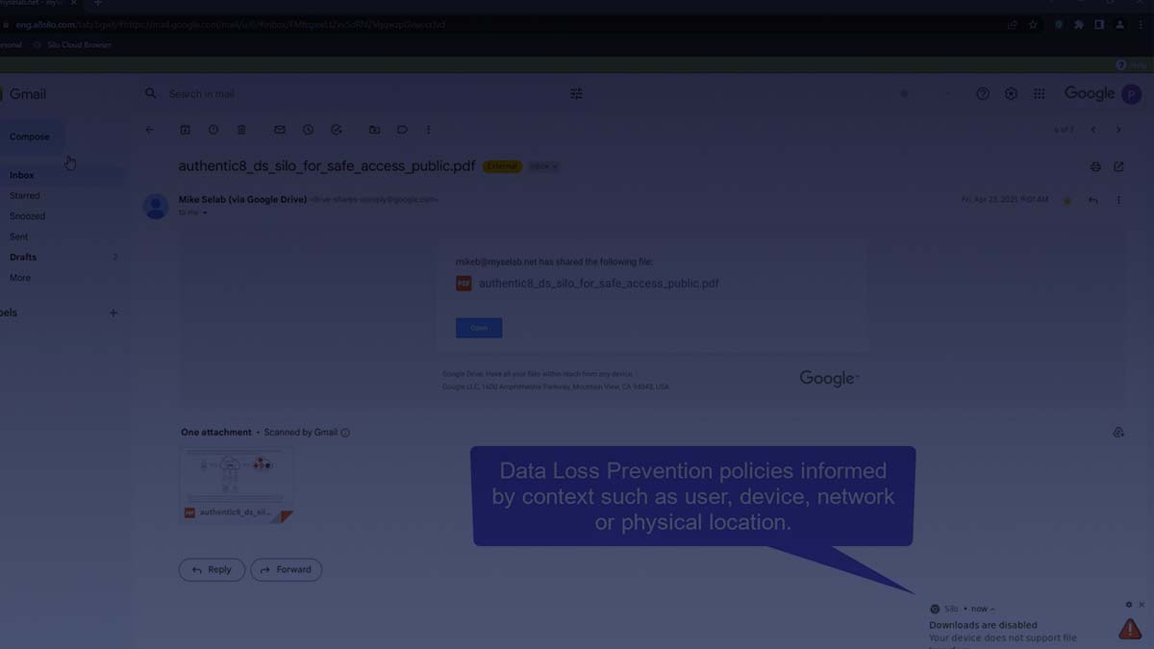Share this page from the address bar

pyautogui.click(x=1012, y=25)
